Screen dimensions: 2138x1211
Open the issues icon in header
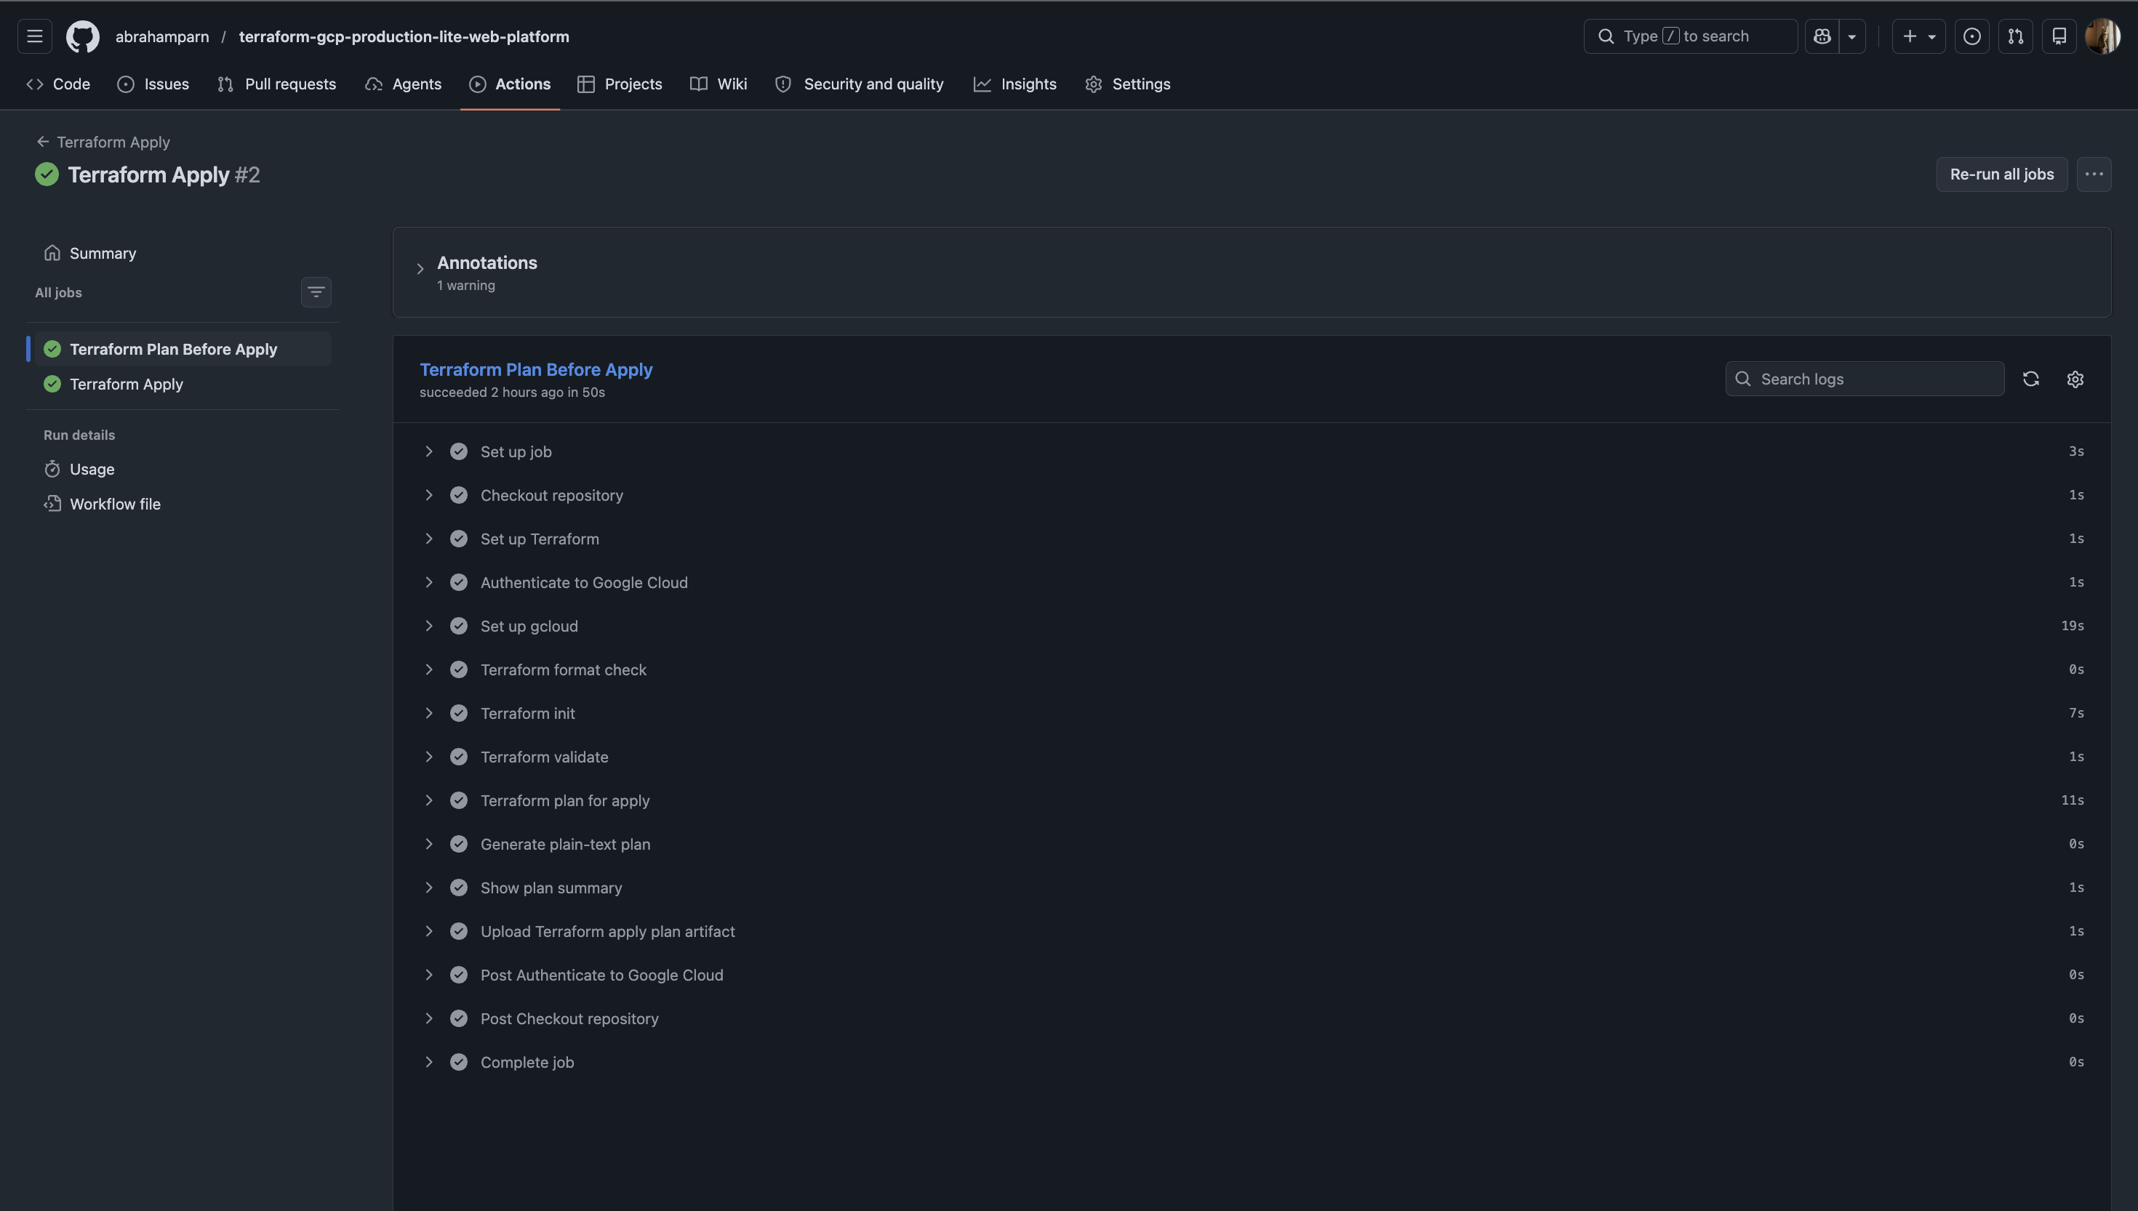(1971, 36)
